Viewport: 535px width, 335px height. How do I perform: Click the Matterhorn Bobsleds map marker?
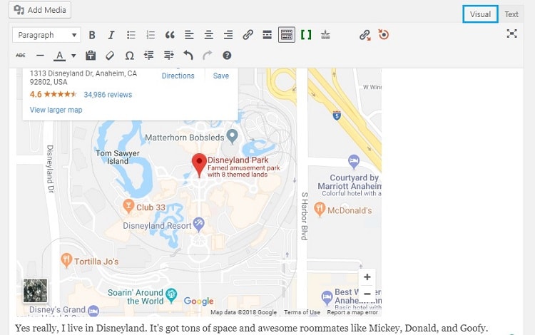point(233,136)
